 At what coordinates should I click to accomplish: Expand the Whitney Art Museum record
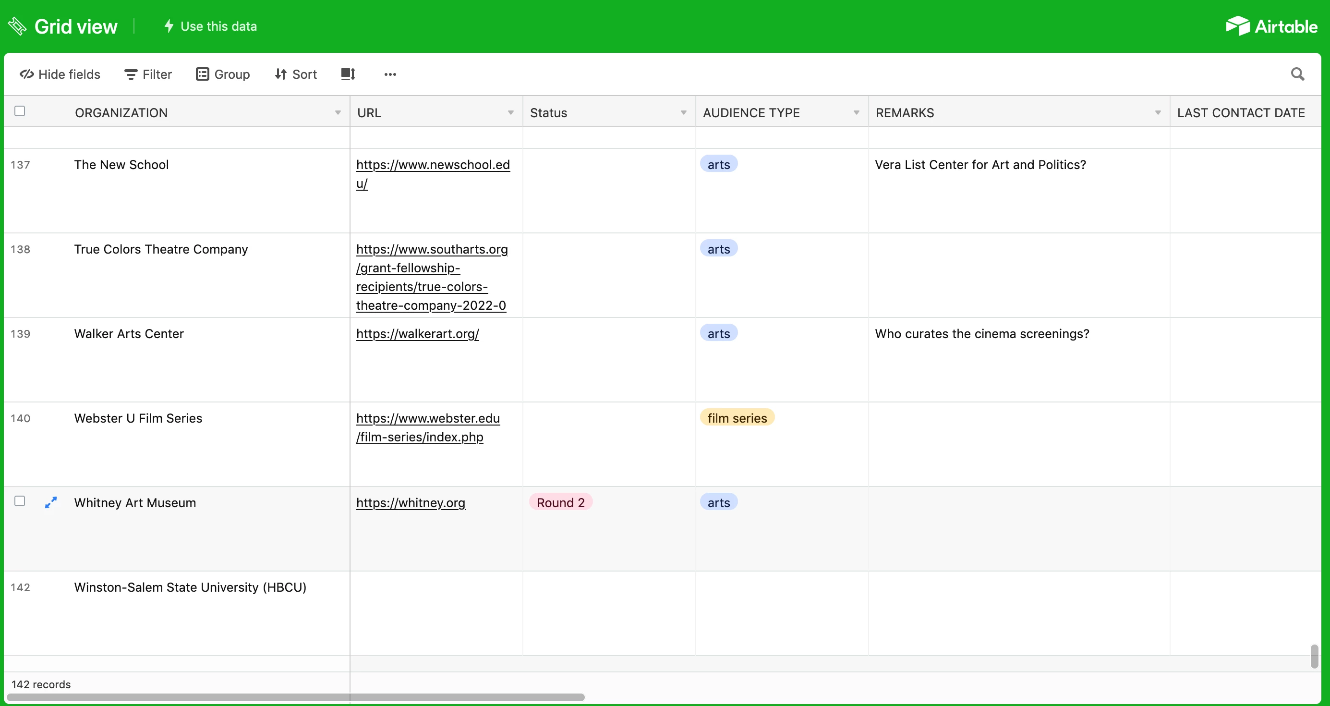(50, 502)
